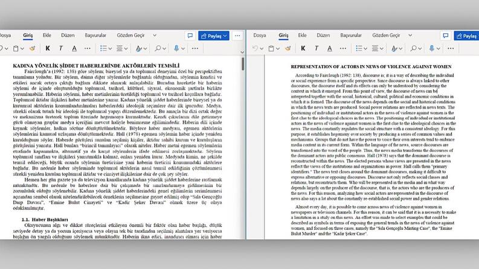Click format painter brush in right window

288,48
